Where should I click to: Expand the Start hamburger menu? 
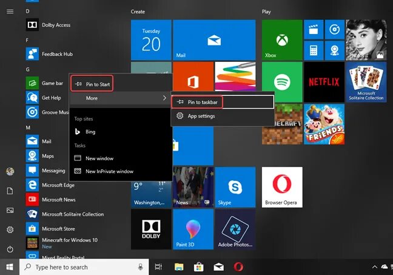[x=10, y=12]
